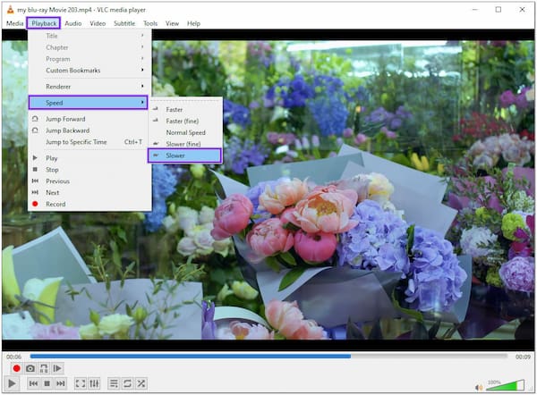Screen dimensions: 537x395
Task: Choose Record in the Playback menu
Action: [89, 204]
